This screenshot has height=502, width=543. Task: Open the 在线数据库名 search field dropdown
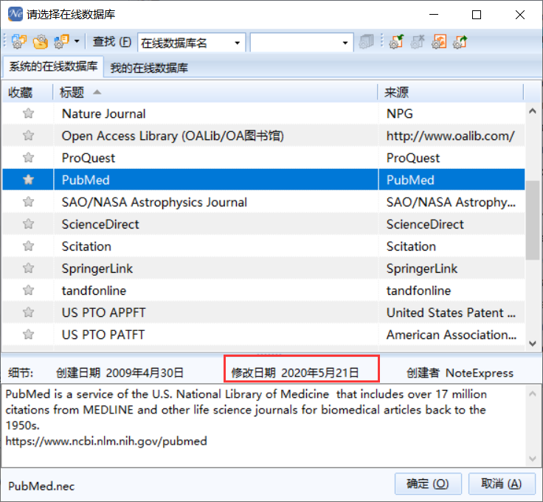[238, 43]
